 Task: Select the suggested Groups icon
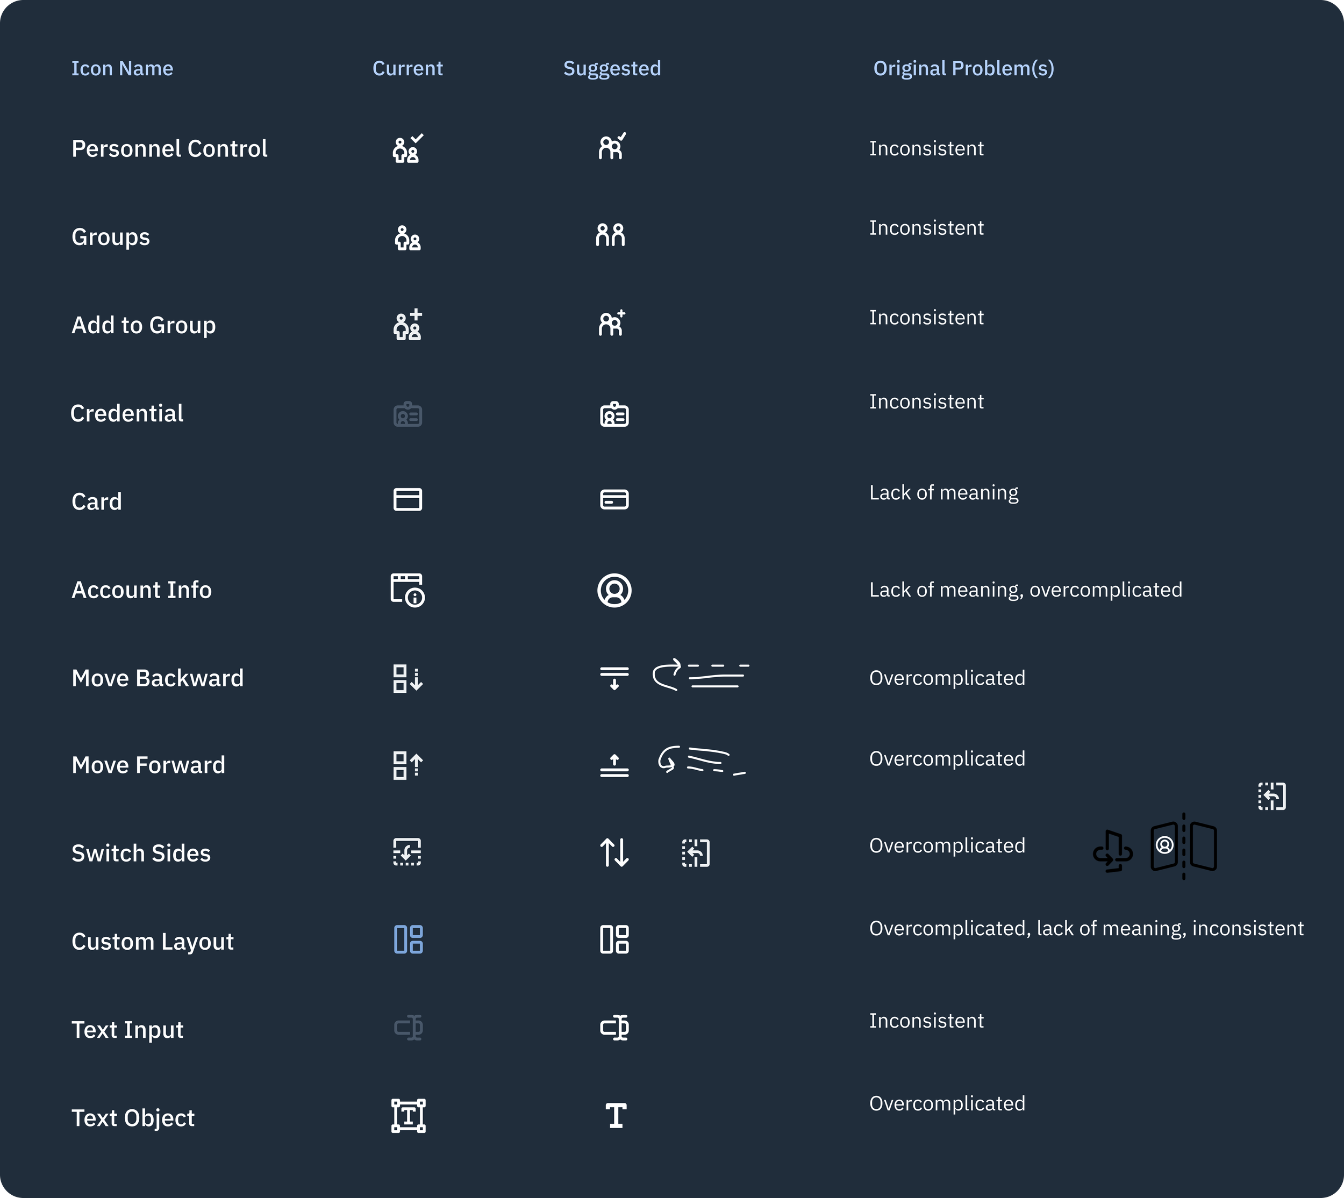click(610, 235)
